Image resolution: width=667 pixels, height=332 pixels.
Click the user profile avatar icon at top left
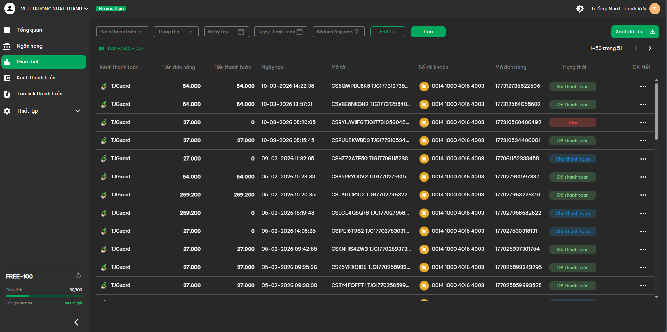pos(10,9)
